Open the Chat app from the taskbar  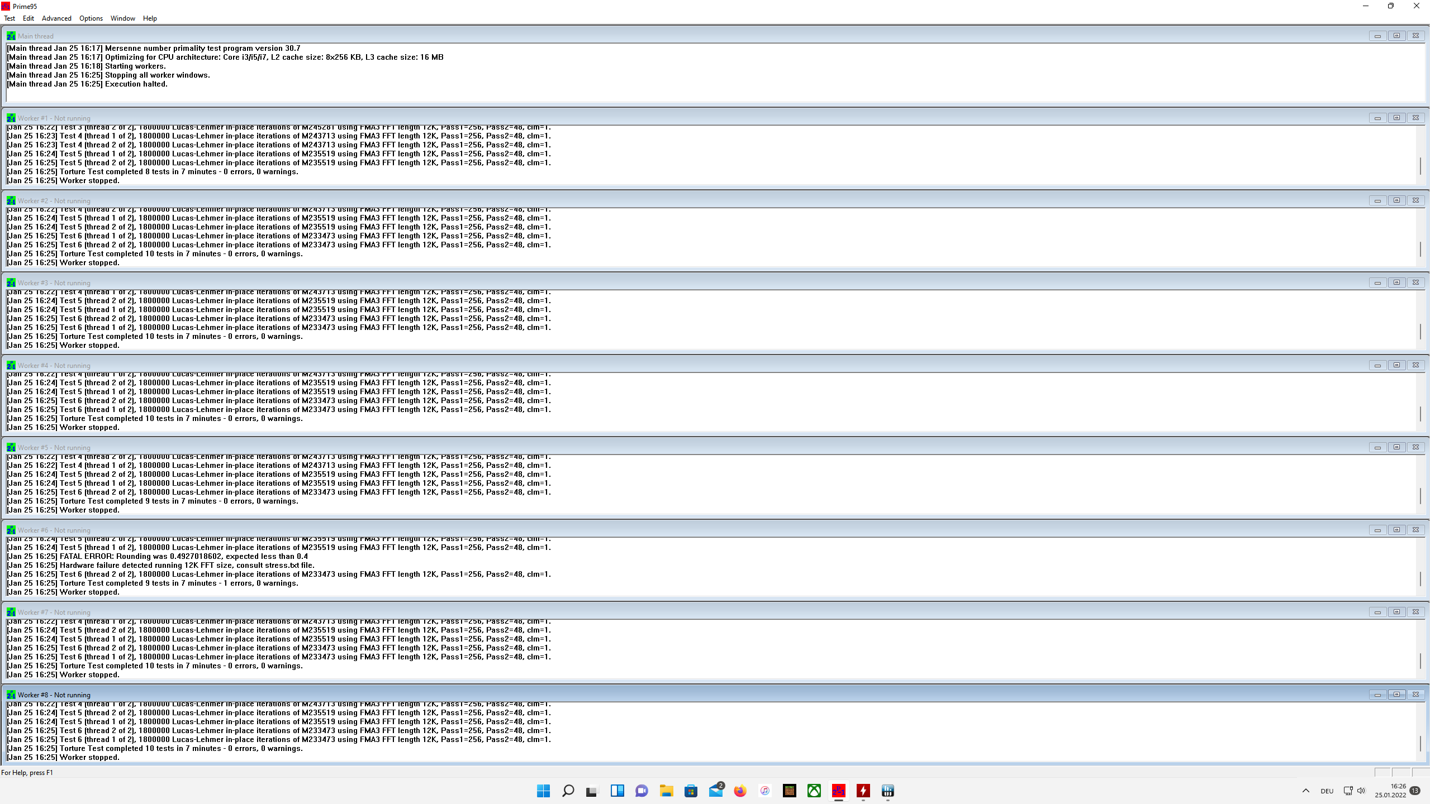click(x=642, y=791)
